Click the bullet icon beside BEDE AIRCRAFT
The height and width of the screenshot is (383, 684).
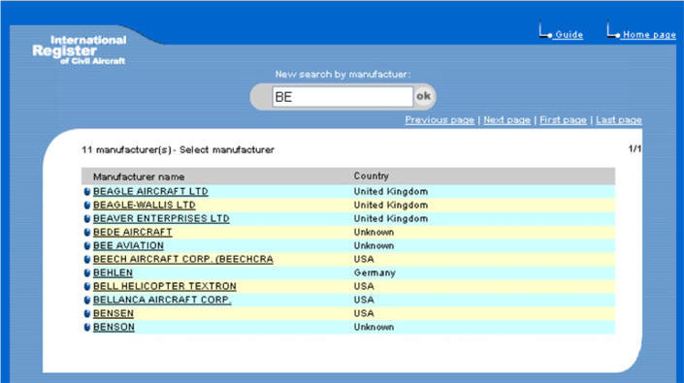pos(86,233)
